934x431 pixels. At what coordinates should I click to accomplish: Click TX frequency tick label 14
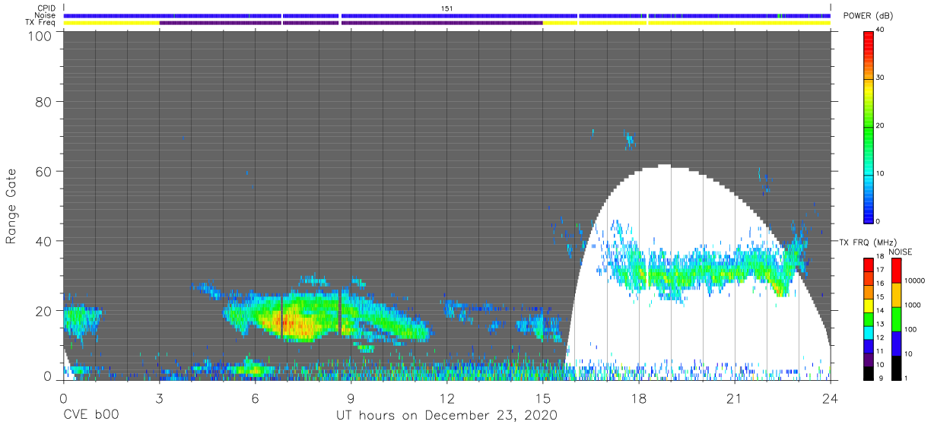pos(880,311)
